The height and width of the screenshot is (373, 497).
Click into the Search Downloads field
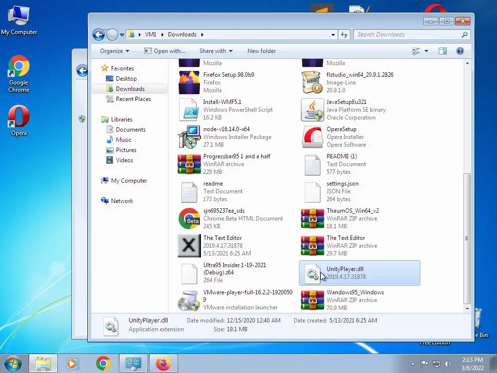[408, 34]
